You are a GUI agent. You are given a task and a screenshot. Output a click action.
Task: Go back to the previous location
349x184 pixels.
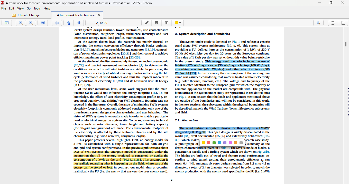tap(57, 23)
